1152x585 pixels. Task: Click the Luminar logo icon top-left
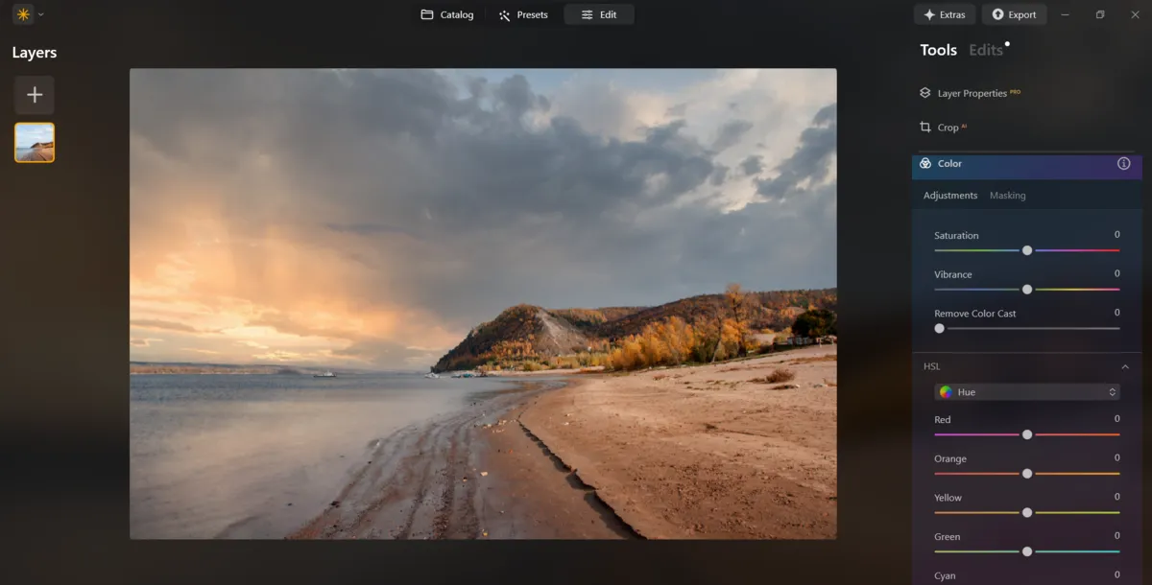tap(21, 14)
